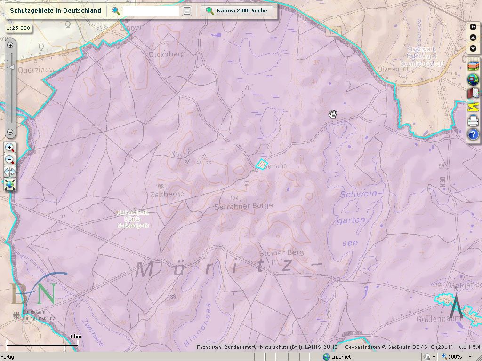
Task: Collapse toolbar with the double-arrow button
Action: [473, 27]
